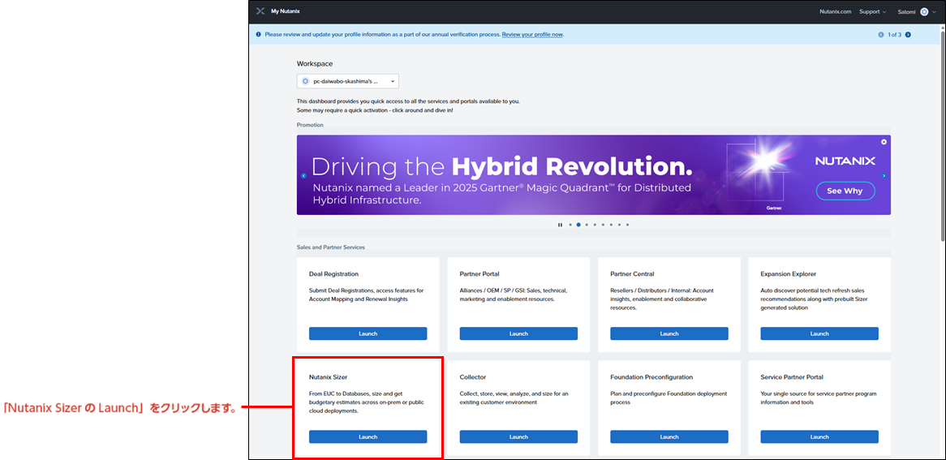The image size is (946, 460).
Task: Click the Review your profile now link
Action: coord(532,35)
